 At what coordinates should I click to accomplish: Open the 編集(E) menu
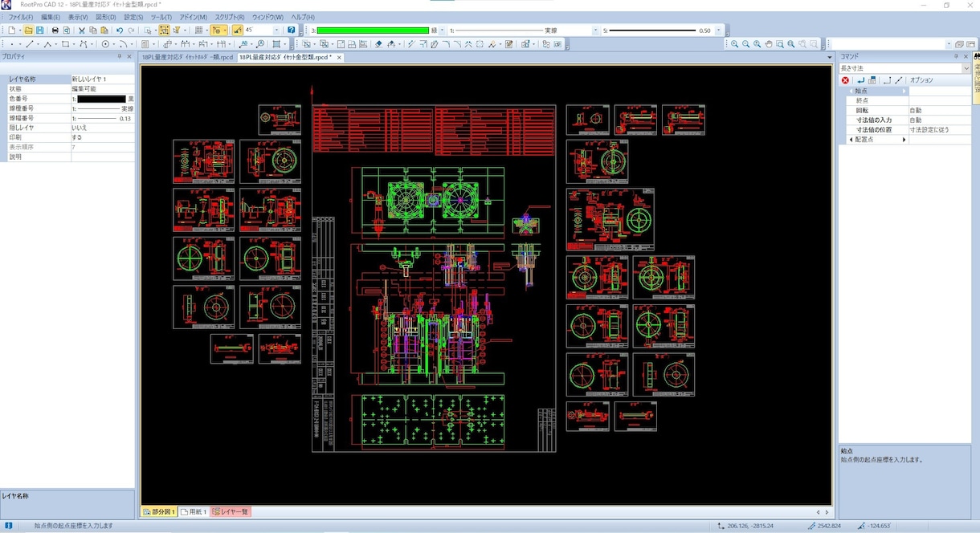[x=51, y=17]
